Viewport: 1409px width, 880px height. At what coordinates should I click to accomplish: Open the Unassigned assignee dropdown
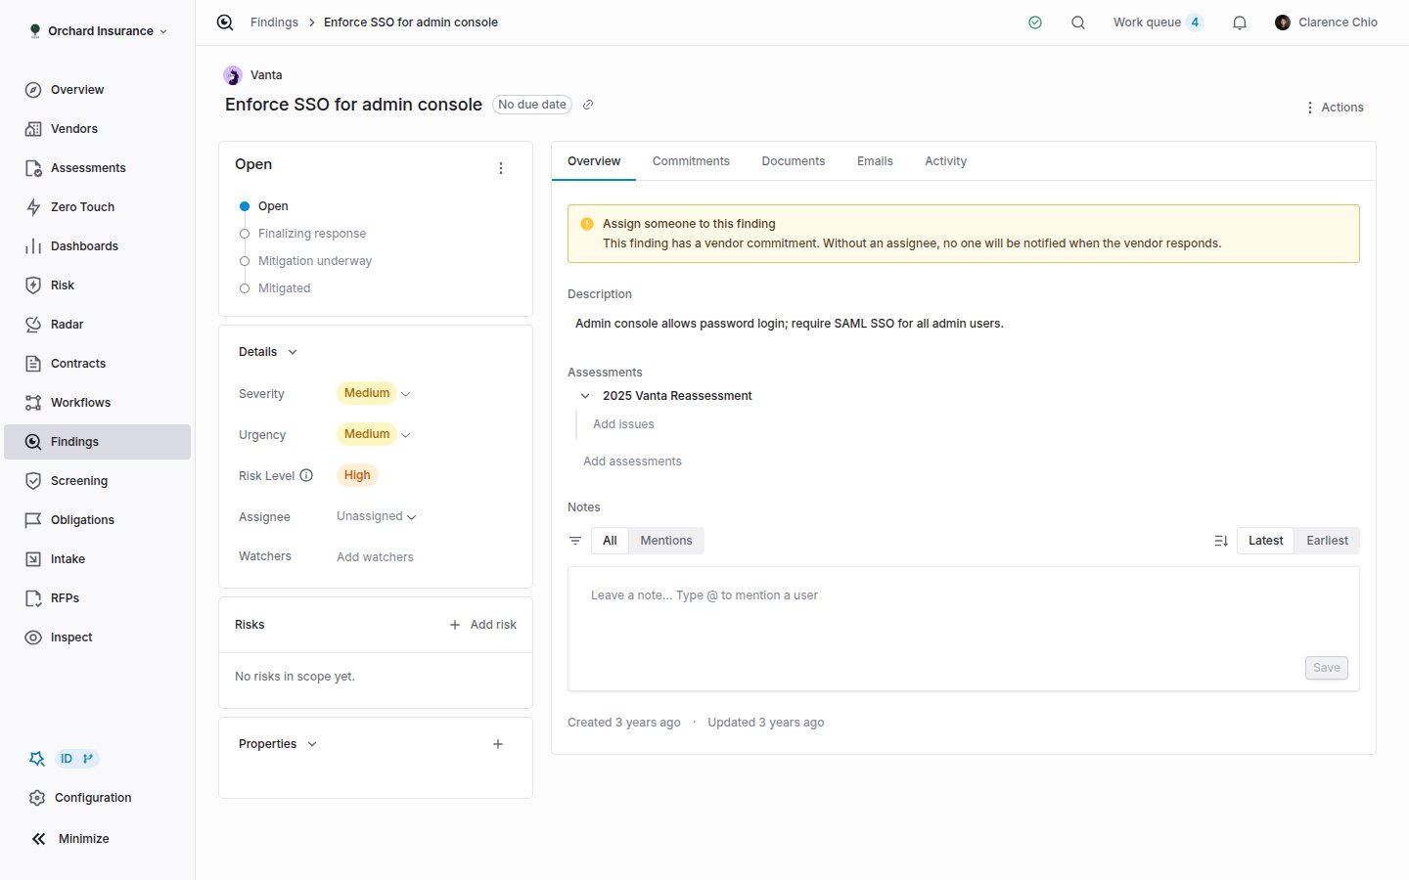pyautogui.click(x=377, y=516)
